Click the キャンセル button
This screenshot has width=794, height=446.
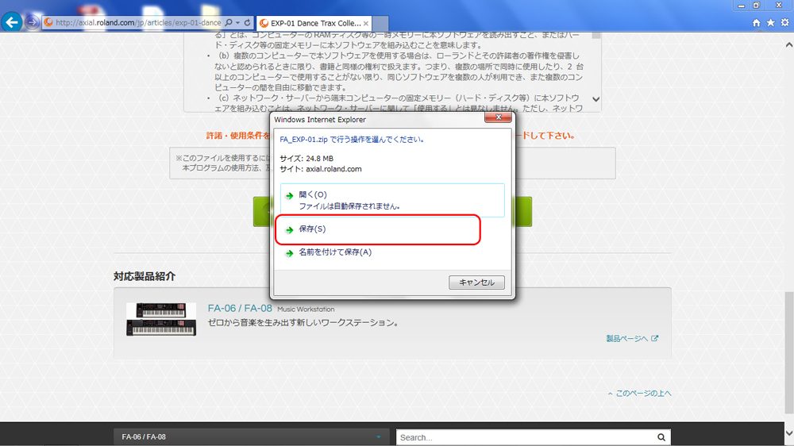[x=476, y=283]
